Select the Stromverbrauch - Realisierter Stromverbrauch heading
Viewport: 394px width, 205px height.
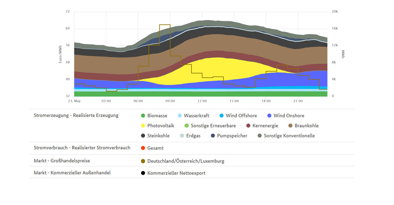tap(82, 148)
